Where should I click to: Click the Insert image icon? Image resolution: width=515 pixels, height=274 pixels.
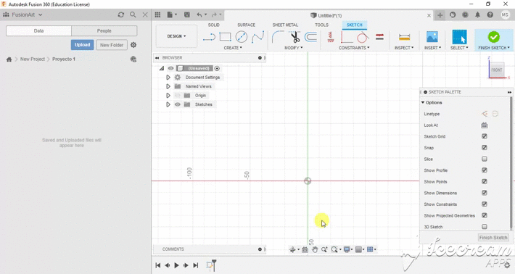[432, 37]
